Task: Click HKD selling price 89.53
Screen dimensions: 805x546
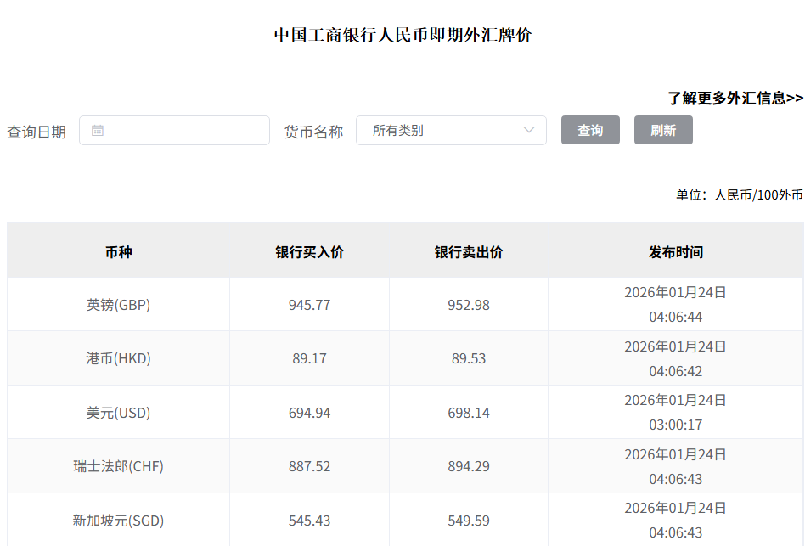Action: 469,358
